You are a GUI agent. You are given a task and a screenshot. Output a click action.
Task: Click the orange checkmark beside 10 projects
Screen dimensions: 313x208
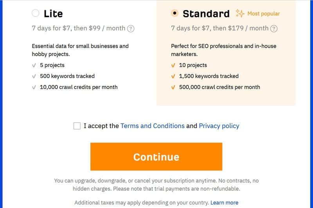[x=173, y=65]
